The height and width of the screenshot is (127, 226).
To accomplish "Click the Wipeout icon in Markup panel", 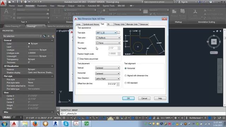I will pyautogui.click(x=174, y=12).
